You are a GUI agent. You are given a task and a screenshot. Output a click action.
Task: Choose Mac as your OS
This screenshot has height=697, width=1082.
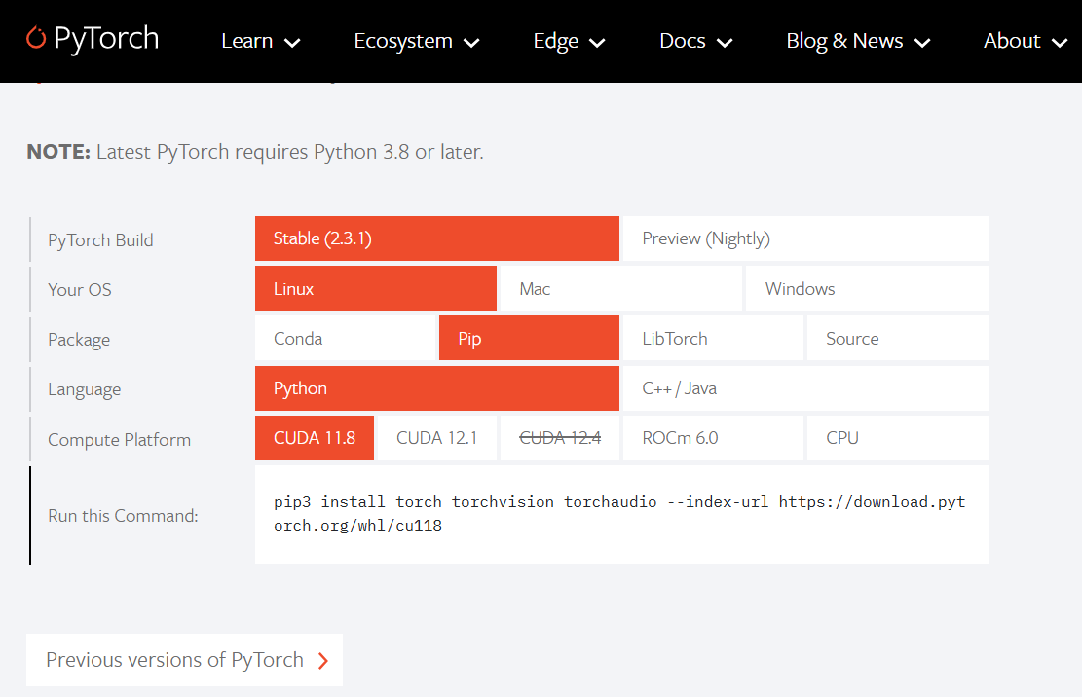pyautogui.click(x=620, y=288)
